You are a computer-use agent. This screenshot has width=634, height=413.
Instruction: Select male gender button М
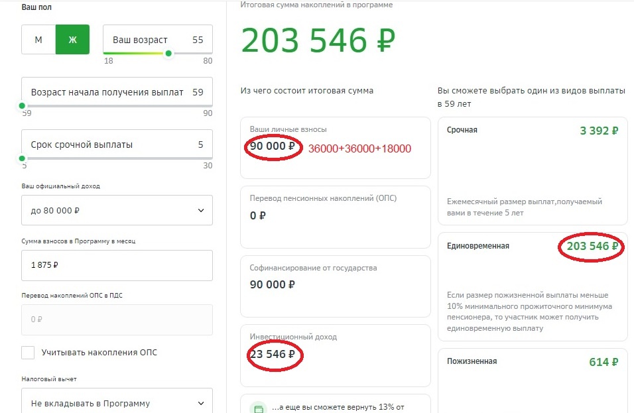point(38,40)
